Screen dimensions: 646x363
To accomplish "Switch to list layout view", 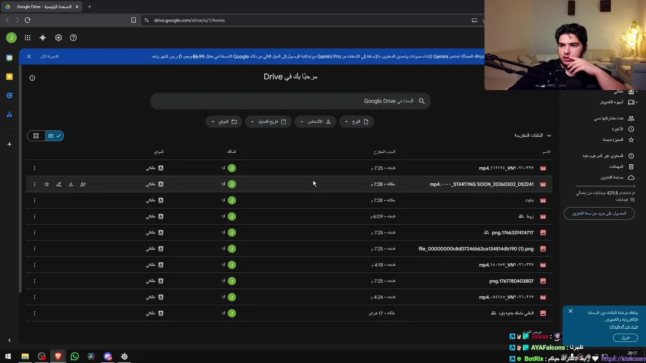I will pos(55,136).
